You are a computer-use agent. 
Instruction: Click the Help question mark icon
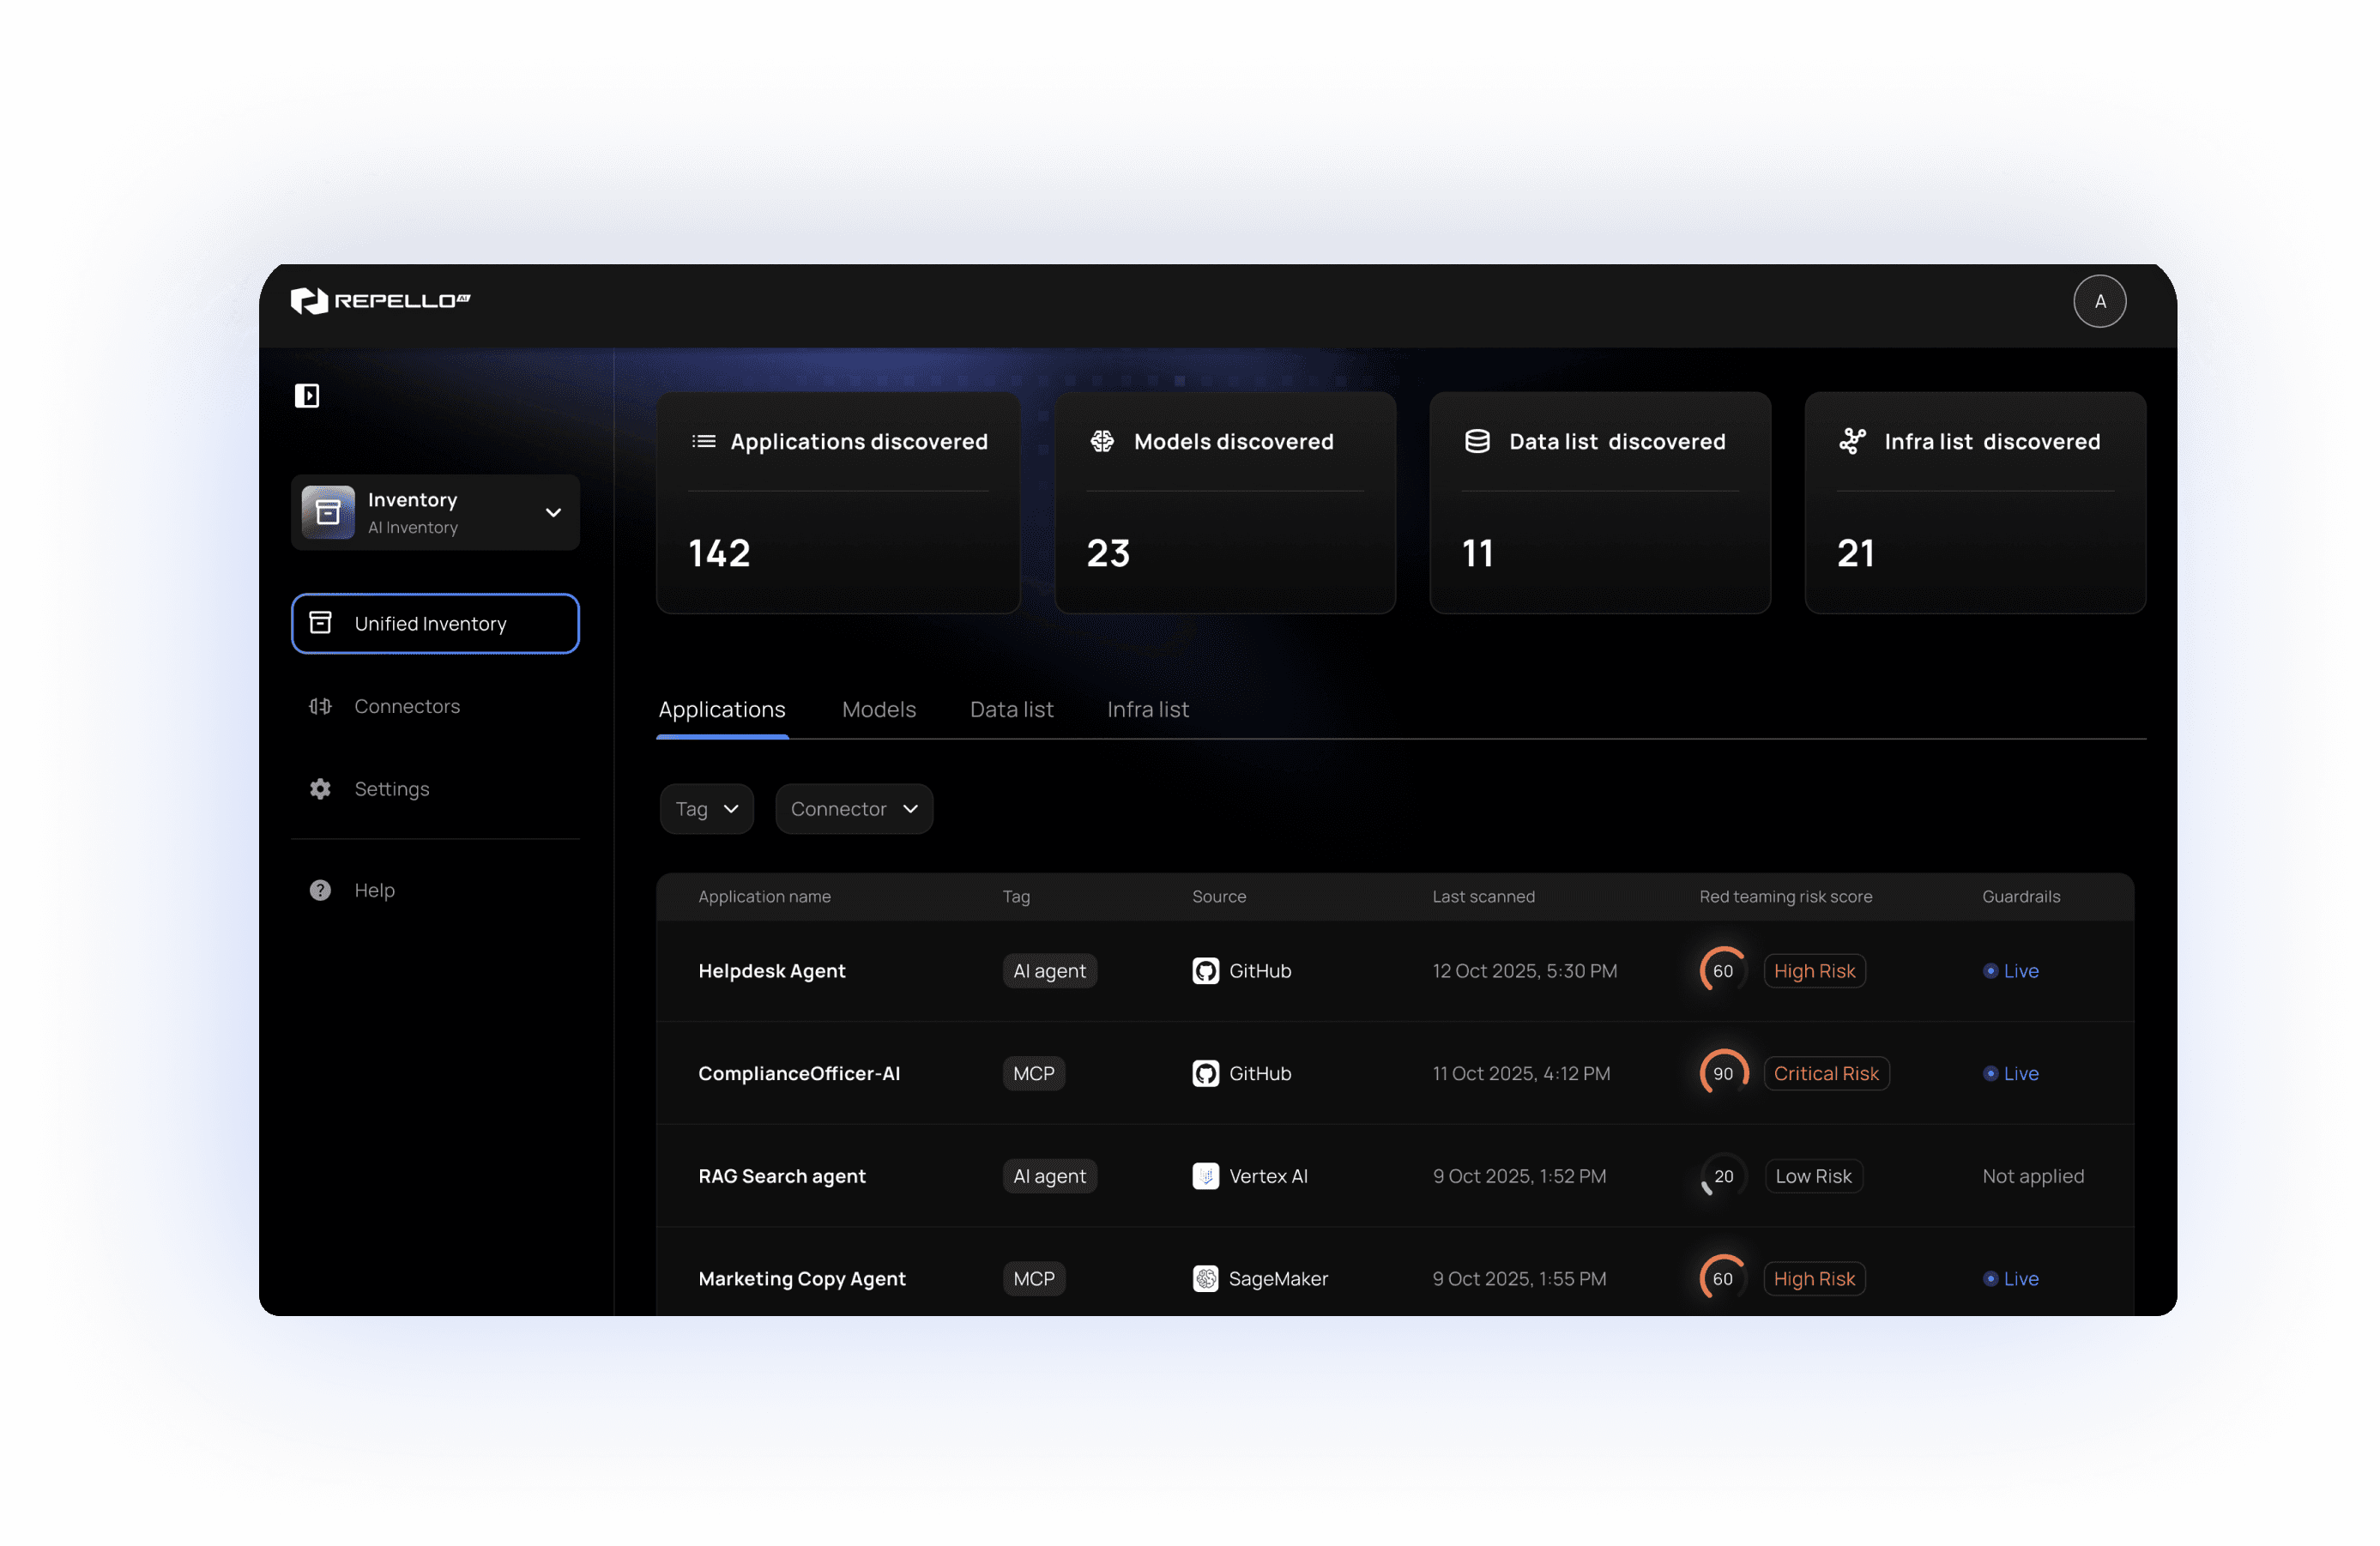point(319,890)
